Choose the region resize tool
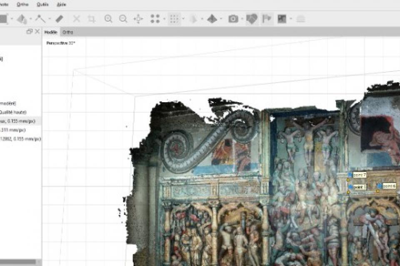Screen dimensions: 400x266 pyautogui.click(x=22, y=19)
